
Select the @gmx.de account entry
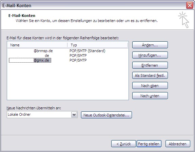[x=30, y=60]
